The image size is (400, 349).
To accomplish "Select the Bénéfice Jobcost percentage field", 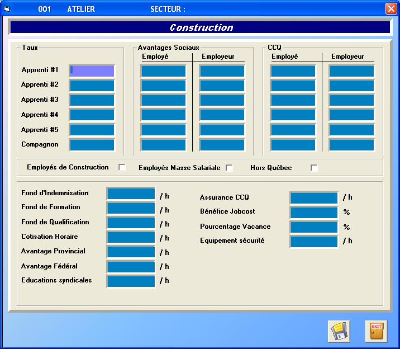I will (x=314, y=213).
